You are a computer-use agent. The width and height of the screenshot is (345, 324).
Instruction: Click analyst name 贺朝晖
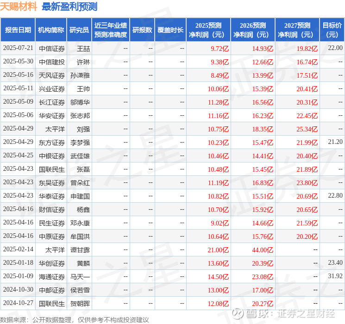80,304
